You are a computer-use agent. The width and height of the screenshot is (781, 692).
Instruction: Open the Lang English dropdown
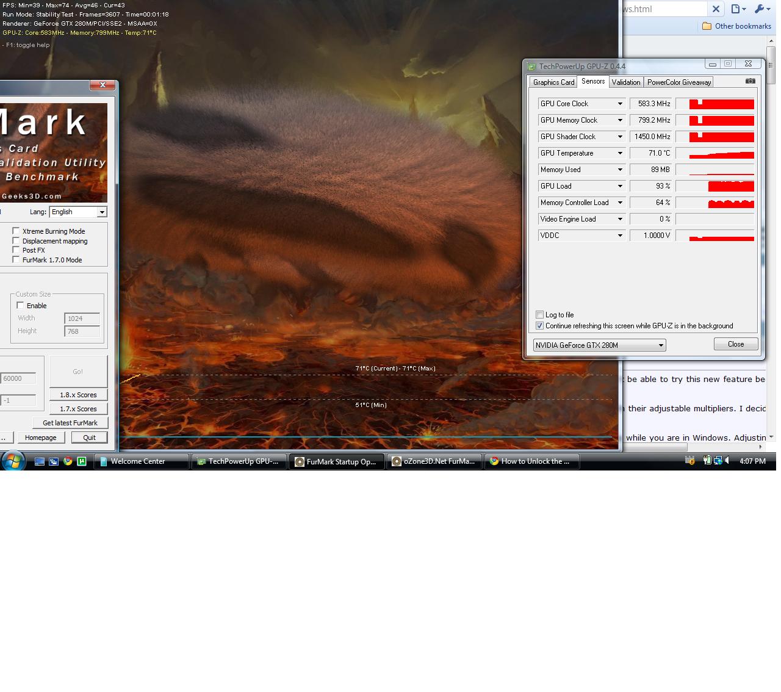[x=78, y=212]
